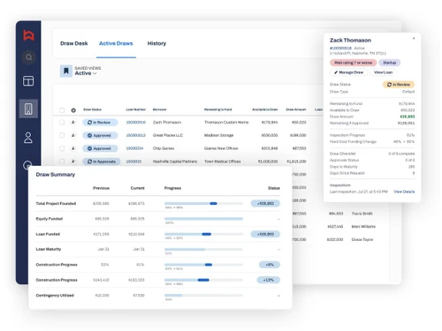442x331 pixels.
Task: Open the dashboard layout icon in sidebar
Action: [x=28, y=81]
